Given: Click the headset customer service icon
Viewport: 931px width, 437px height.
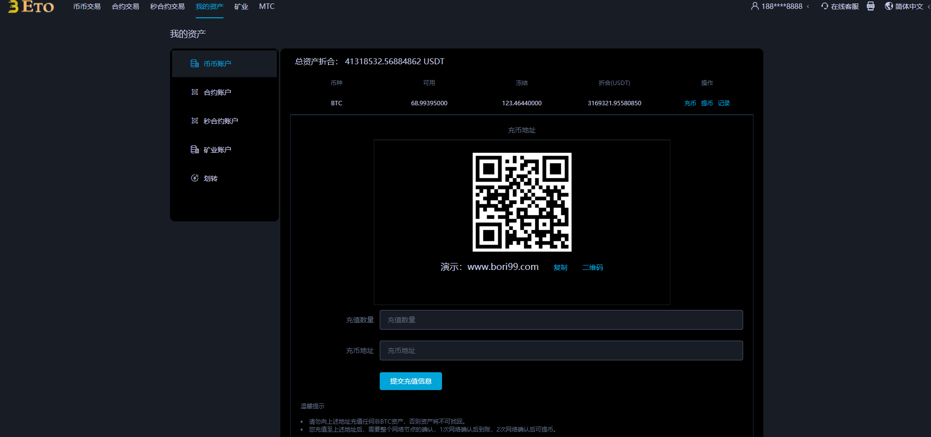Looking at the screenshot, I should [825, 6].
